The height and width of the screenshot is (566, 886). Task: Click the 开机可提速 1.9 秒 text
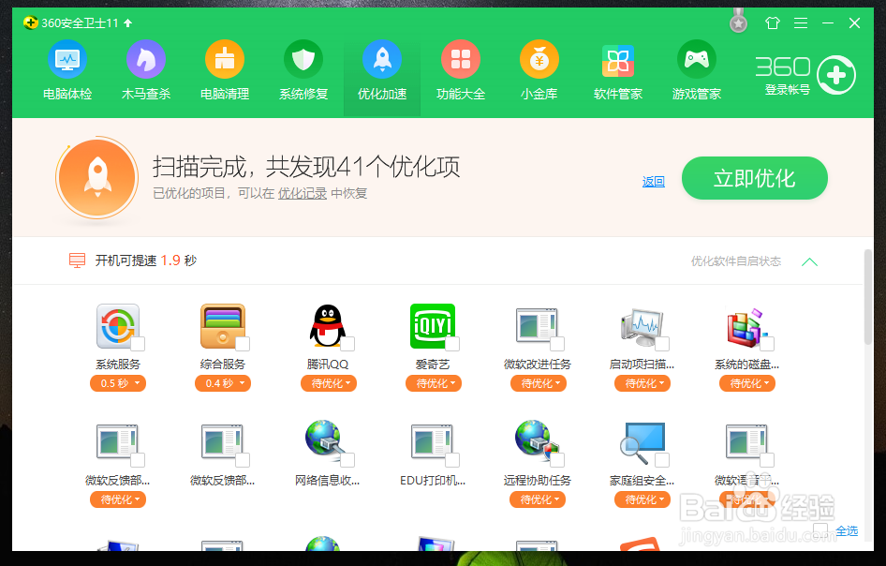point(146,261)
